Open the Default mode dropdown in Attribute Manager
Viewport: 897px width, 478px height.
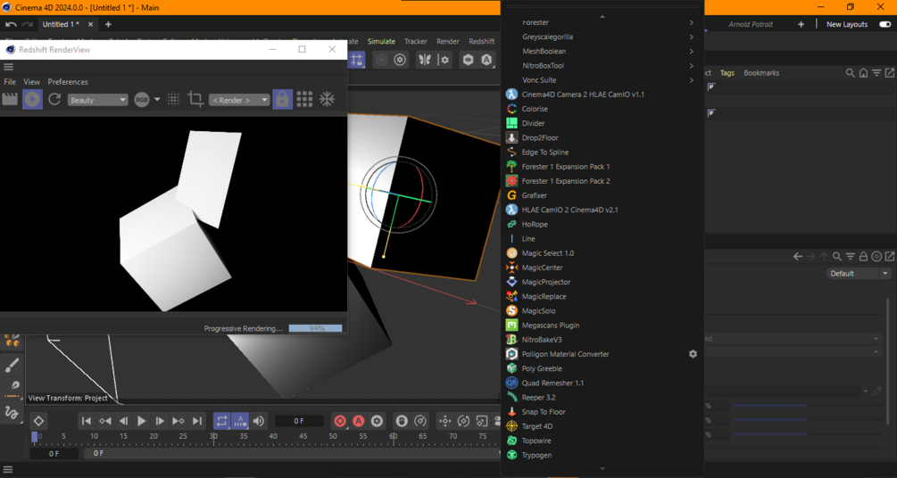coord(860,273)
